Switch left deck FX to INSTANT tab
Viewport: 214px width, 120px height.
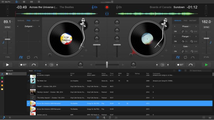click(x=36, y=21)
